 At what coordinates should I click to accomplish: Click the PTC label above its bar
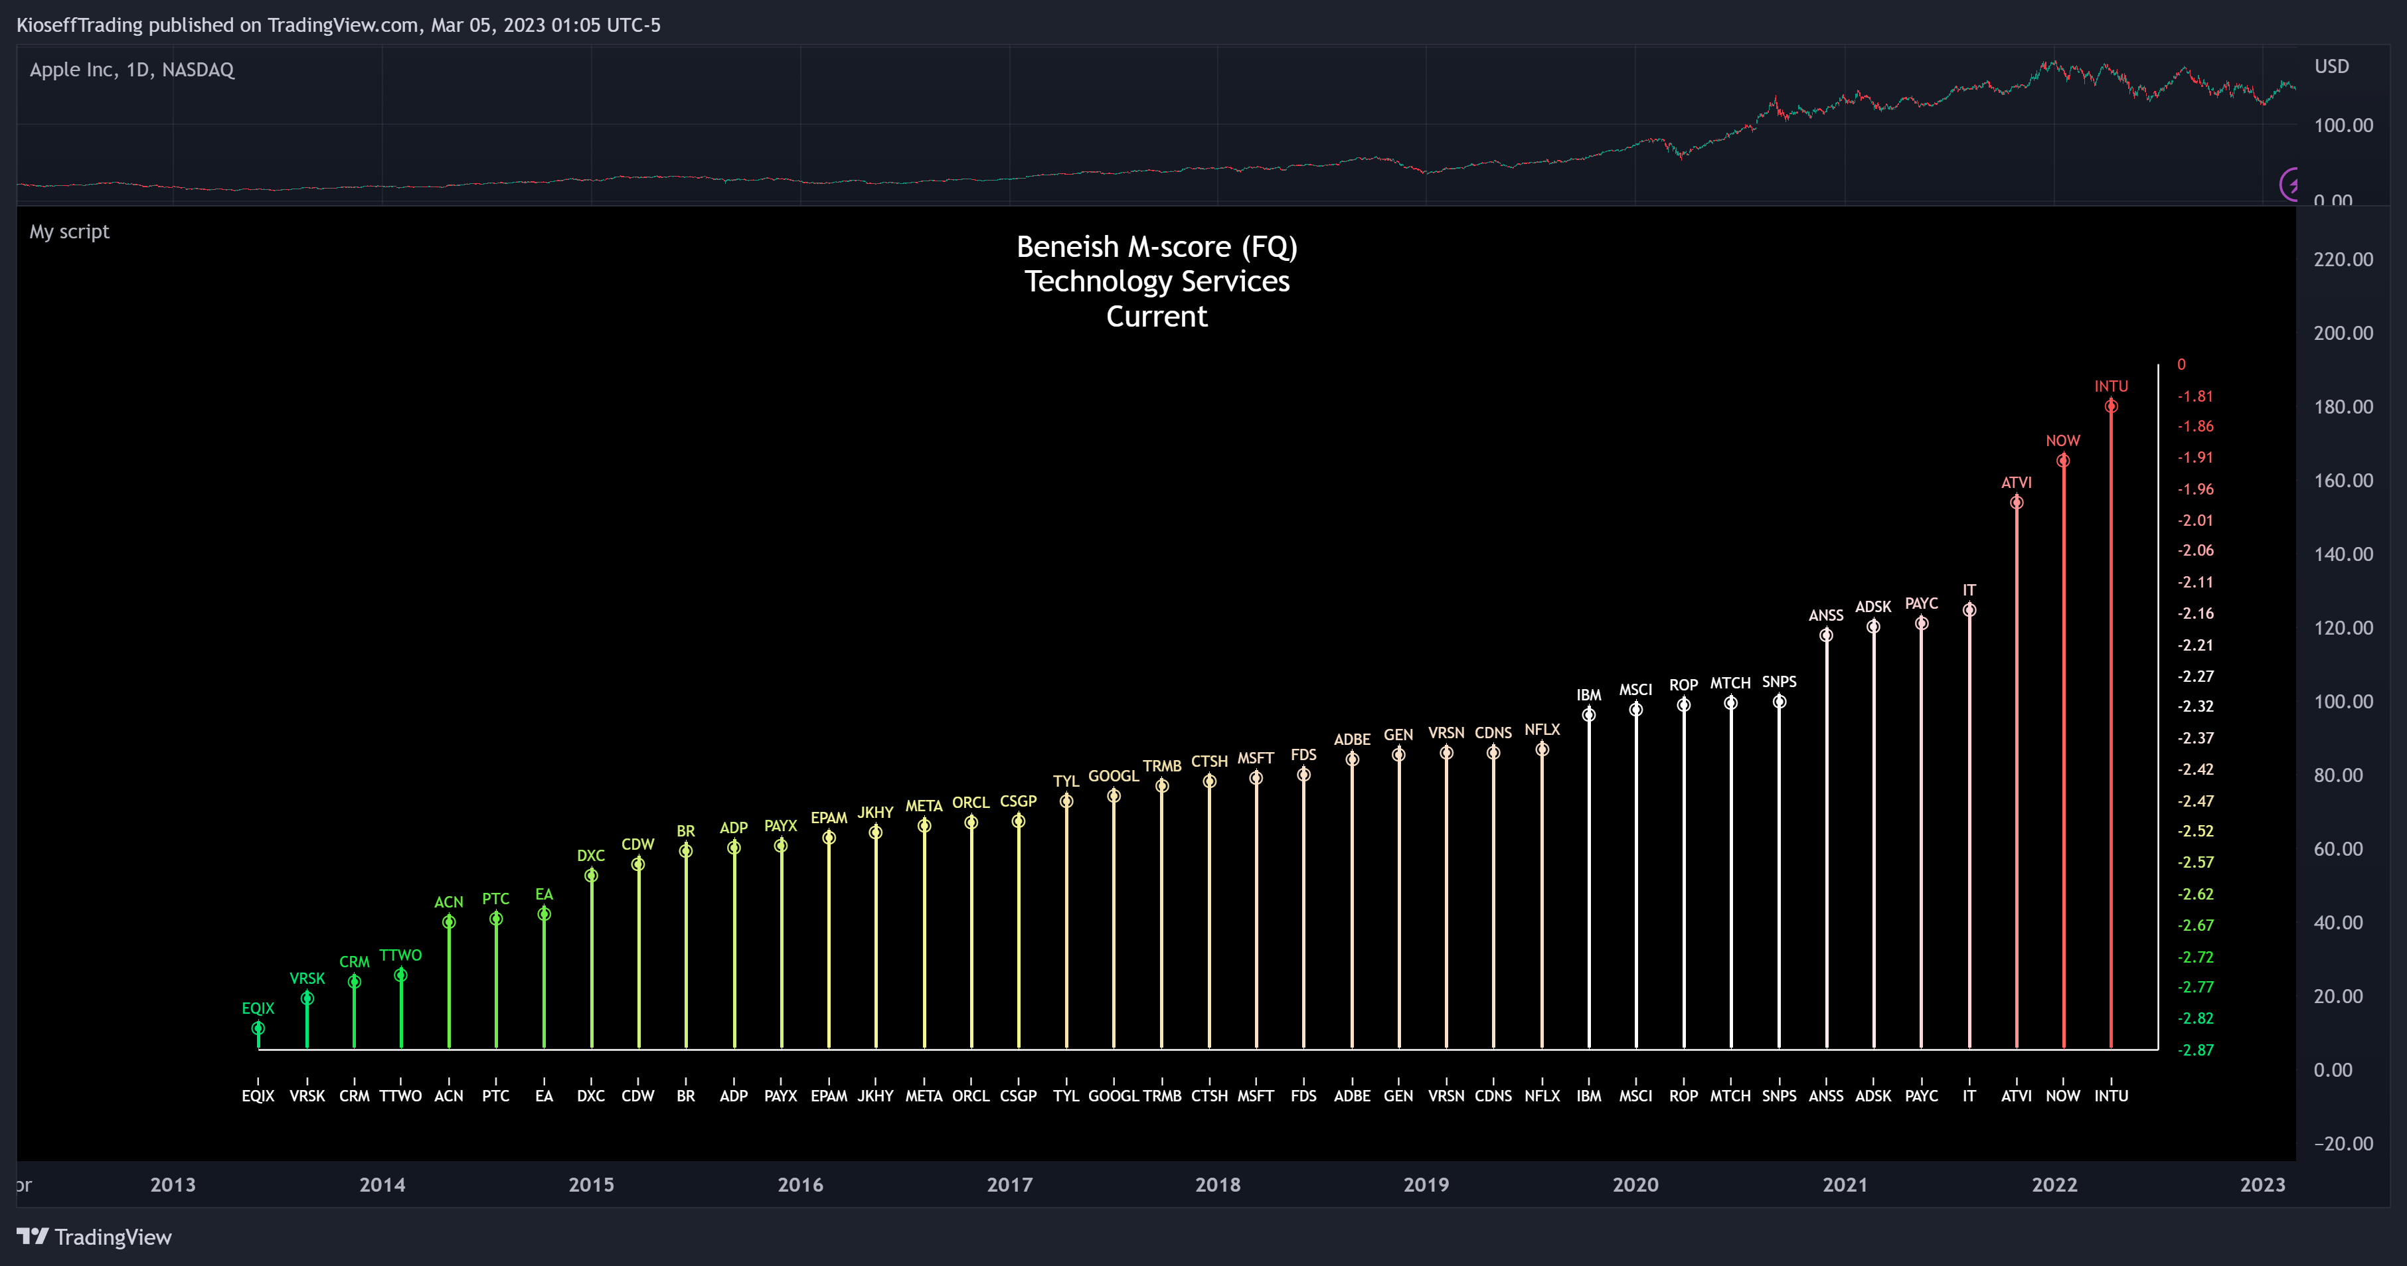(495, 899)
